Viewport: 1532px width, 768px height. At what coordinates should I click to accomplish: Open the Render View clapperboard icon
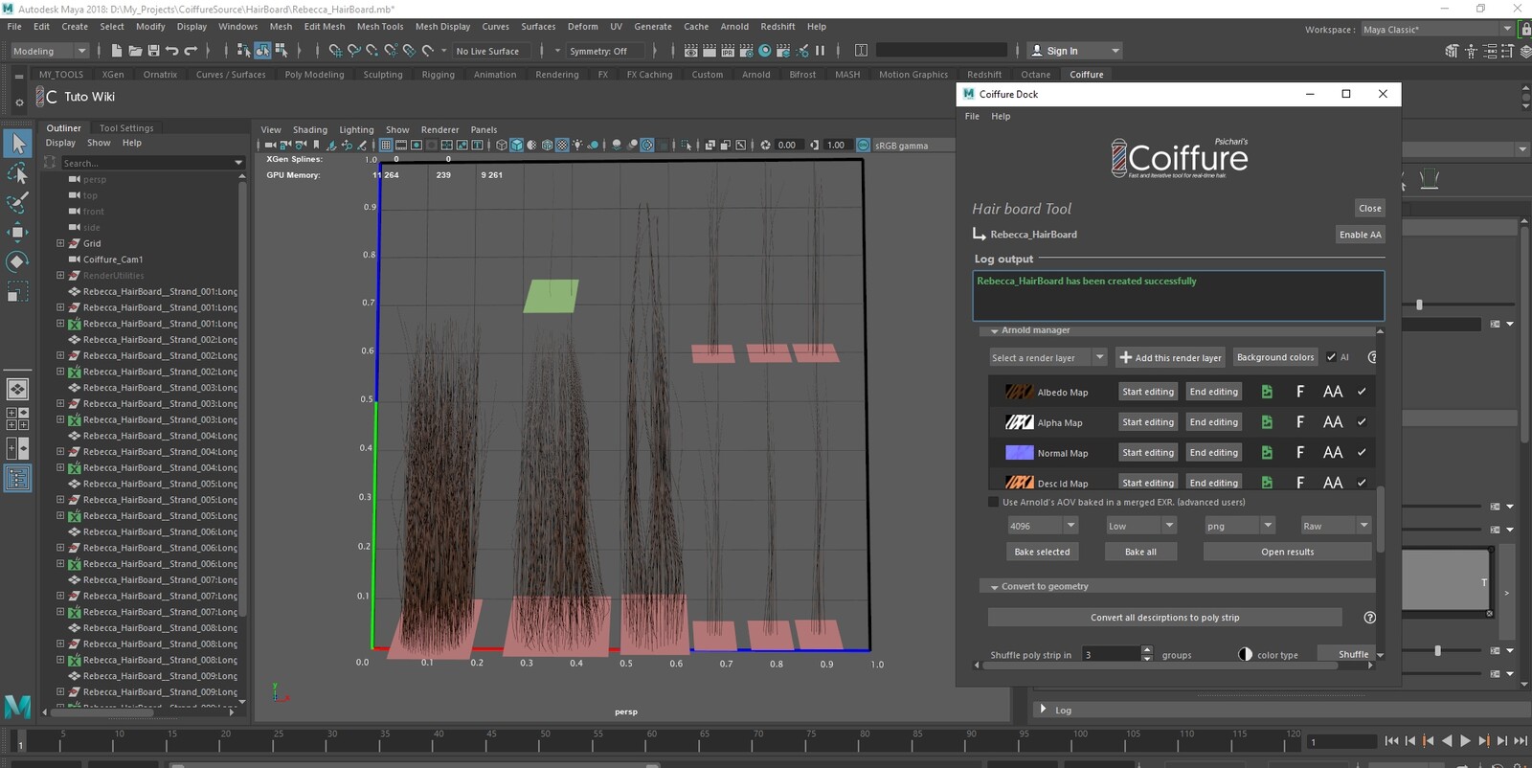(x=690, y=51)
